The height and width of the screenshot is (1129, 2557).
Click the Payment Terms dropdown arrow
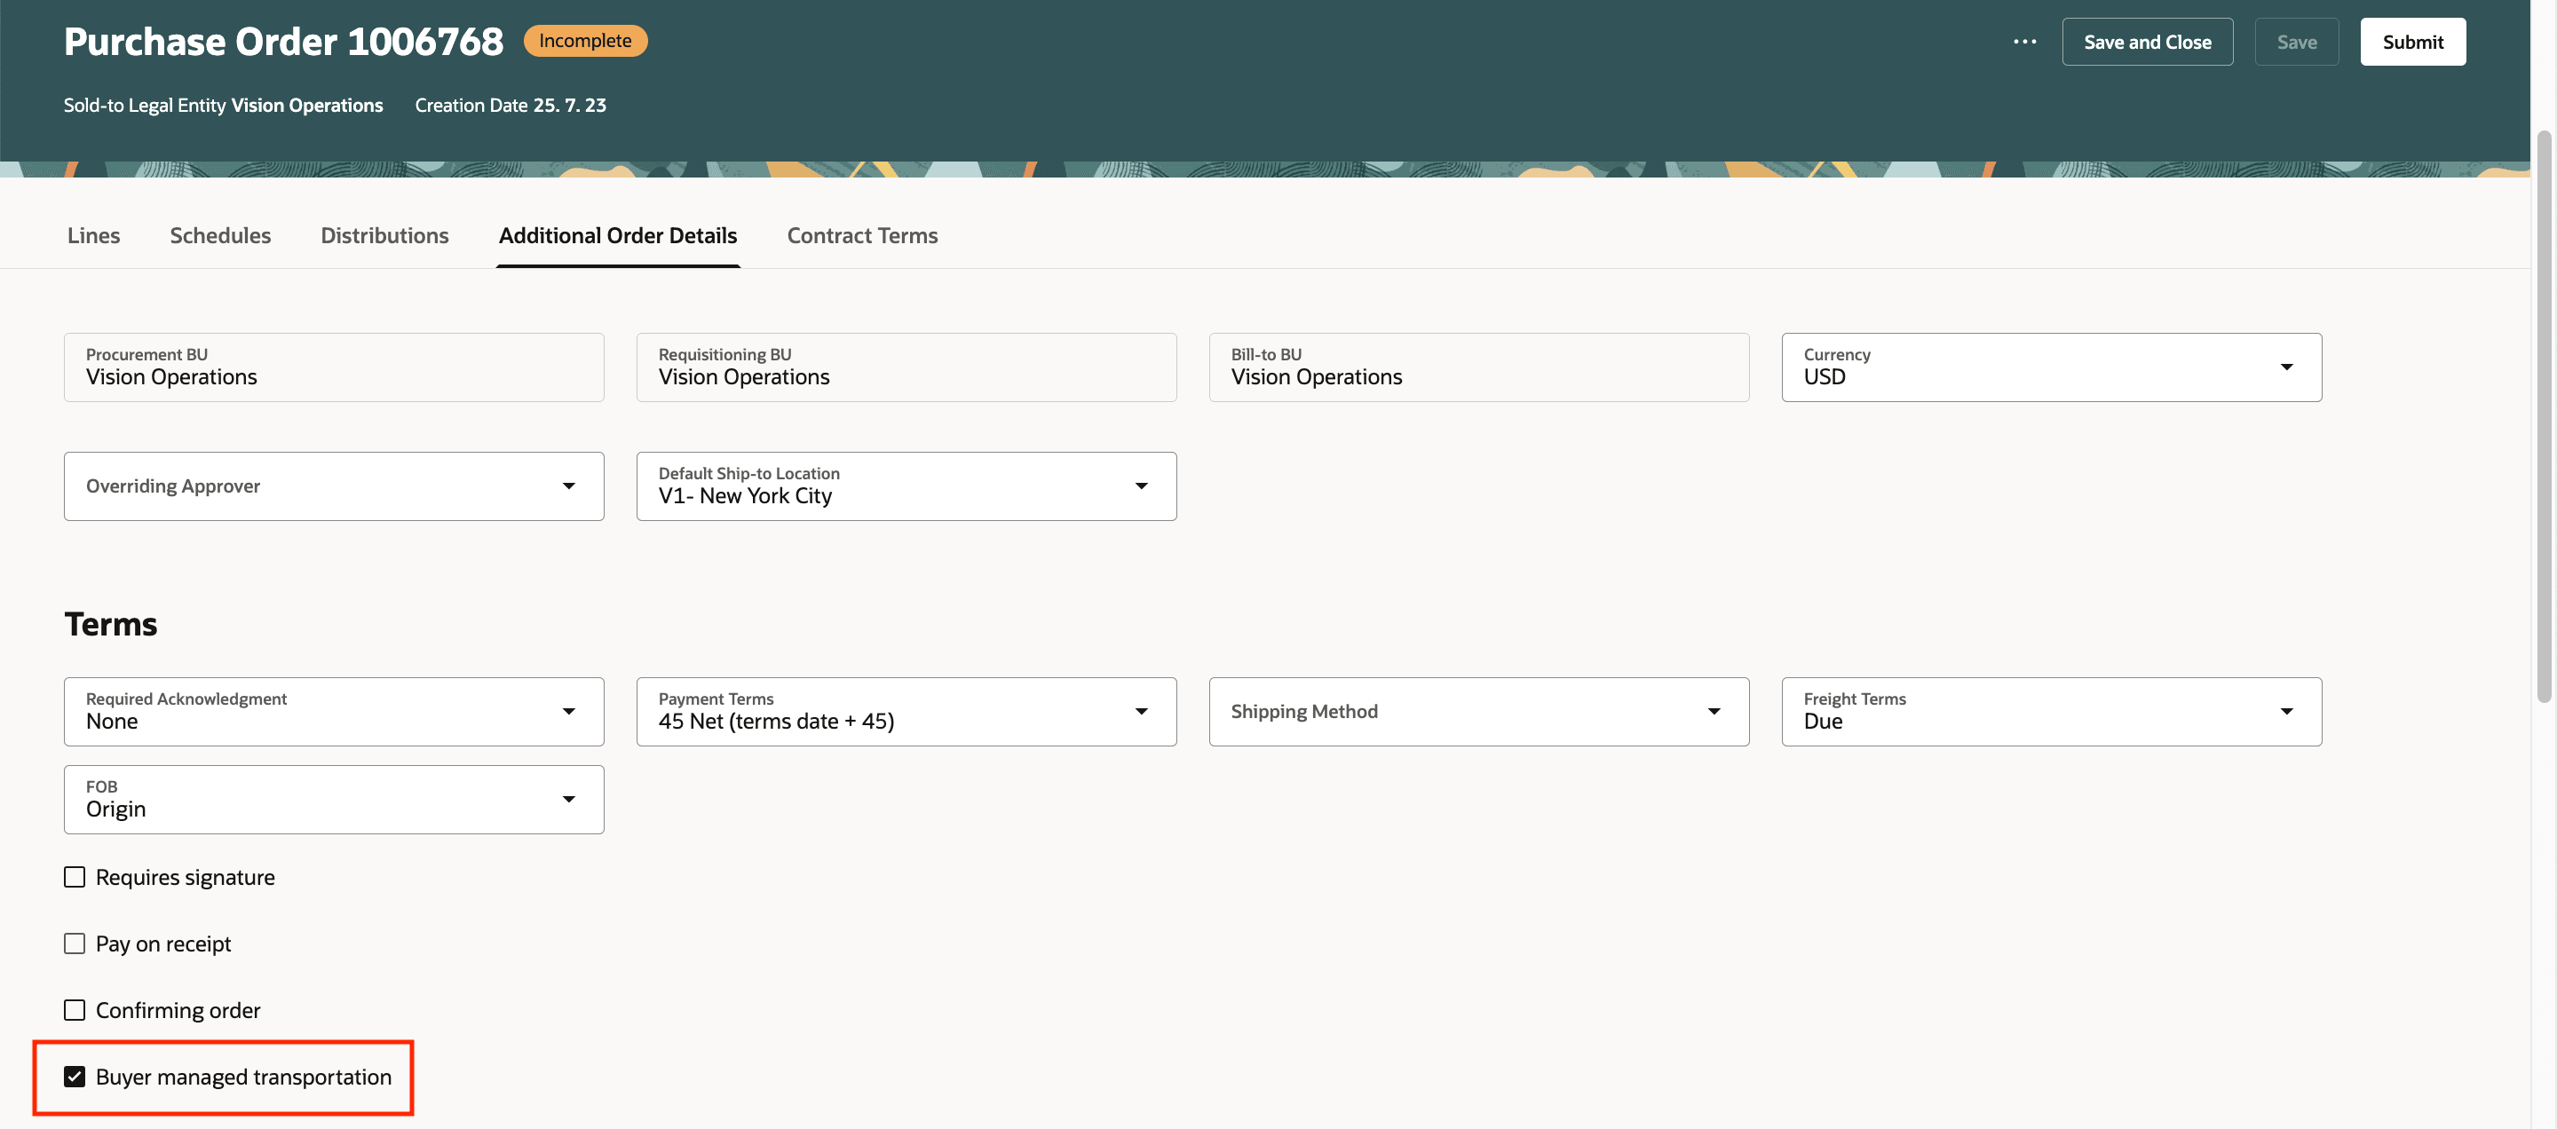click(x=1141, y=711)
